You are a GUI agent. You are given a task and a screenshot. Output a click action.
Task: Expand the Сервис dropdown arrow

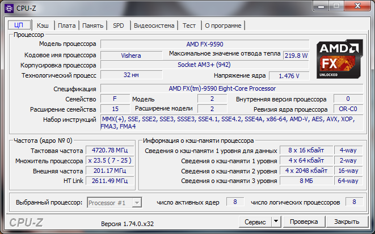coord(276,222)
